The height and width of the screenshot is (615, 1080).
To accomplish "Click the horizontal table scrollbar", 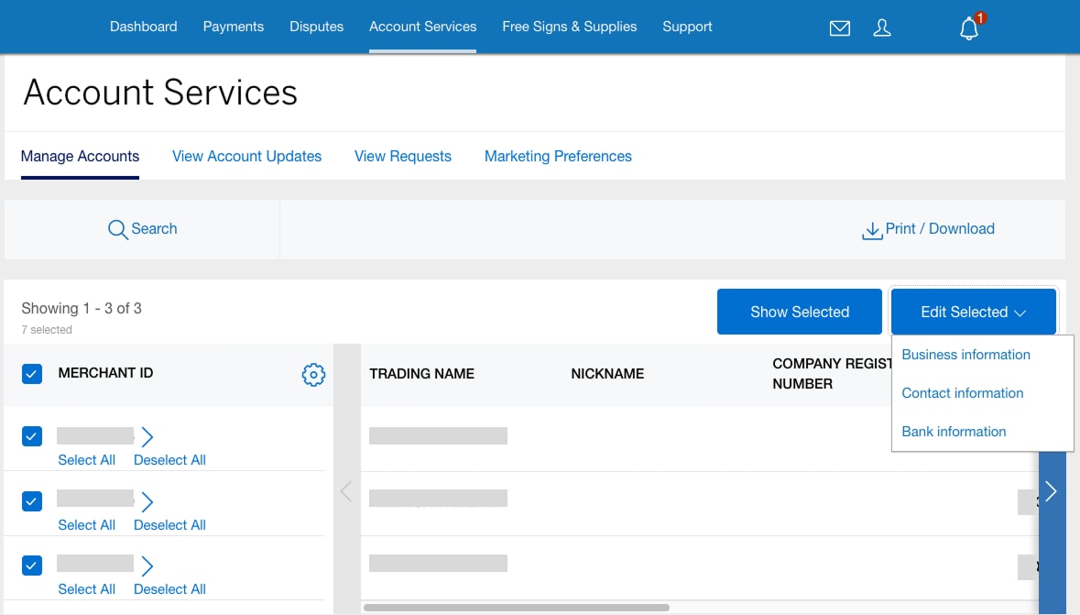I will 517,608.
